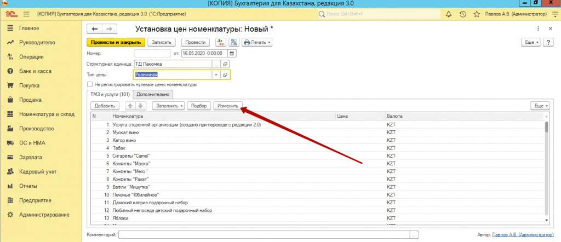Open form three-dot options menu
The height and width of the screenshot is (242, 561).
538,28
